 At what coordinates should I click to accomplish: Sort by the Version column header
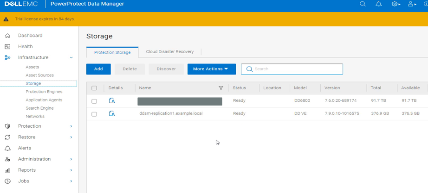click(332, 88)
